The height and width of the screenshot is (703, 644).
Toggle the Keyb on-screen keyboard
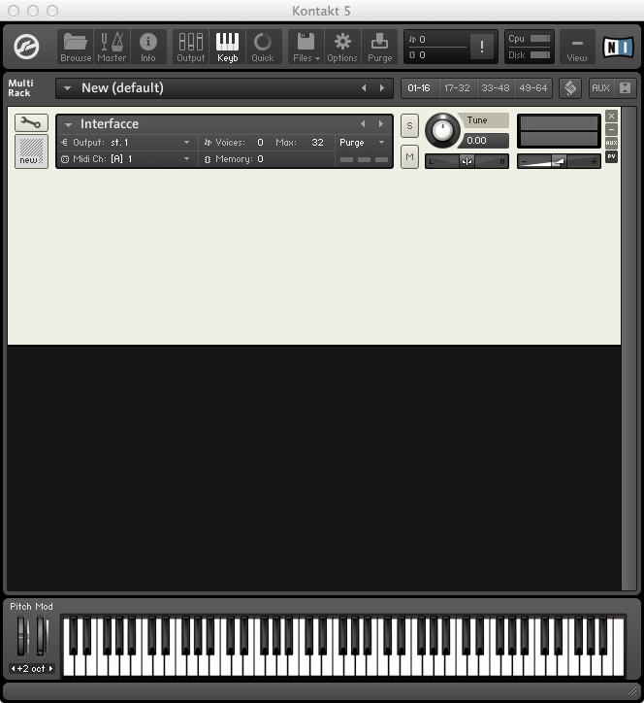coord(227,47)
